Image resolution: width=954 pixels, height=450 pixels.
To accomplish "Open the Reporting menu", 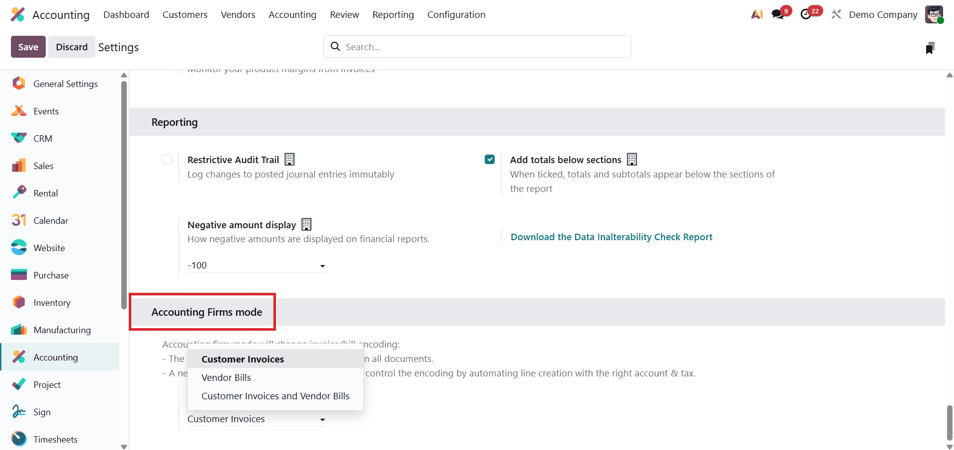I will pyautogui.click(x=392, y=14).
